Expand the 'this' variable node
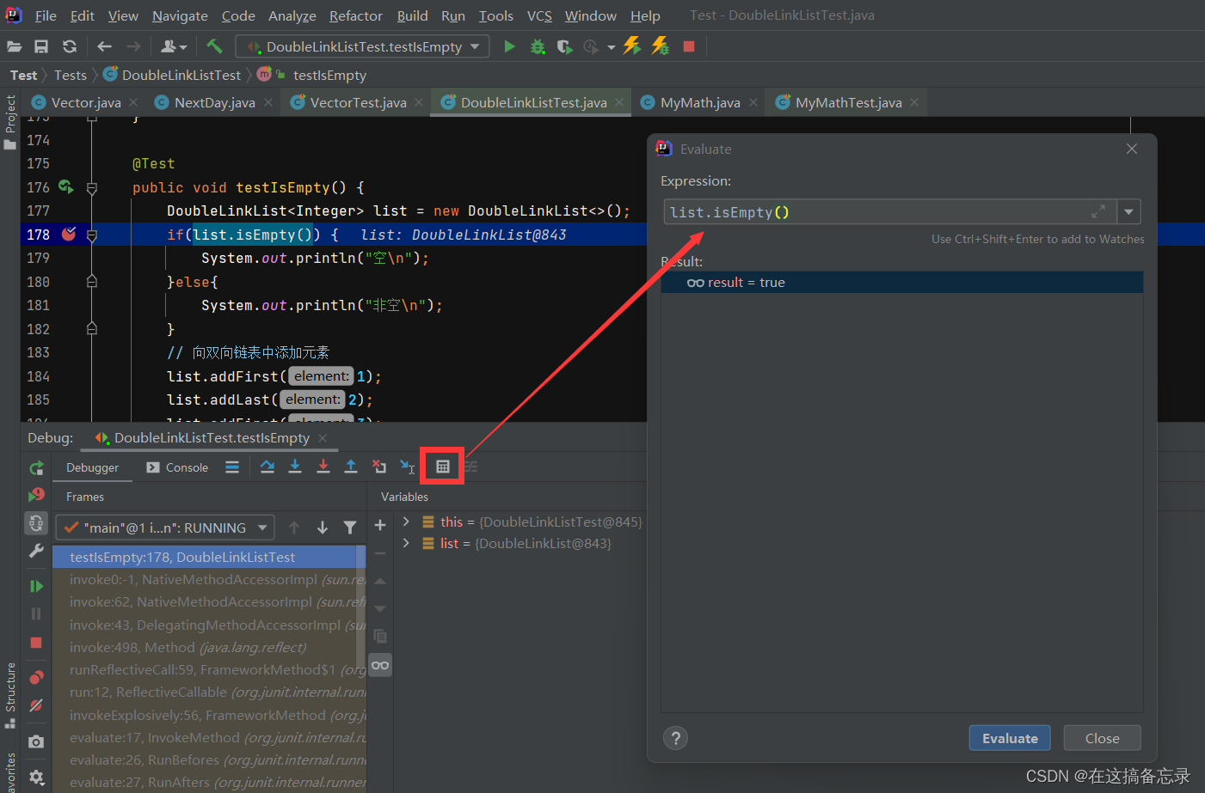This screenshot has width=1205, height=793. pos(406,522)
